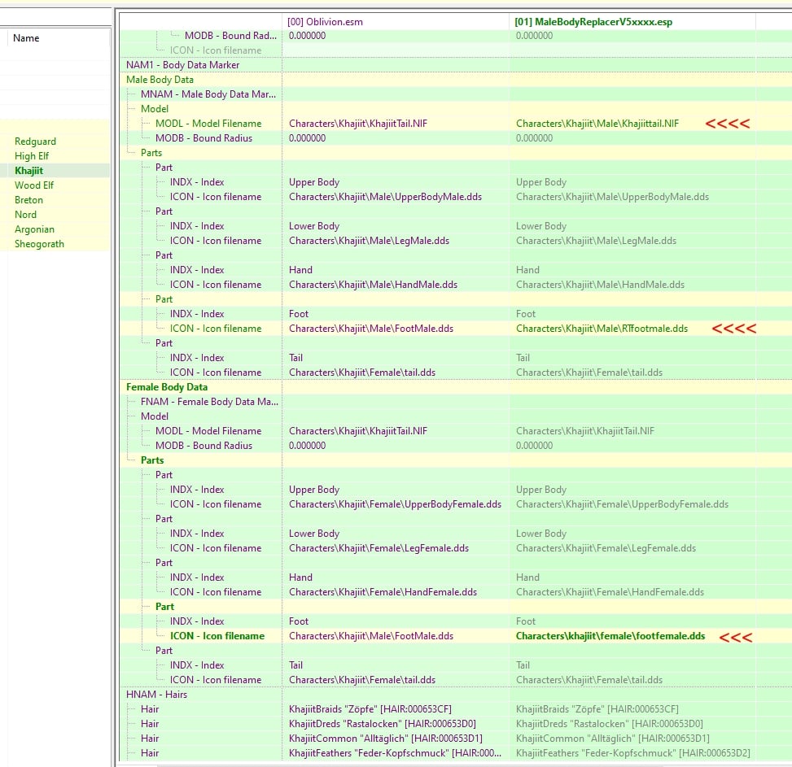Select the female MODL - Model Filename label

(208, 431)
